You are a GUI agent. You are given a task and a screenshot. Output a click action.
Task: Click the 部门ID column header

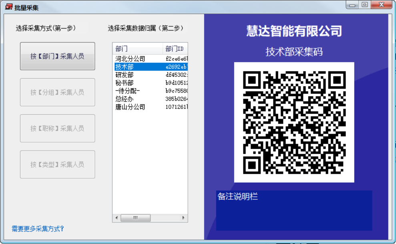[x=175, y=49]
